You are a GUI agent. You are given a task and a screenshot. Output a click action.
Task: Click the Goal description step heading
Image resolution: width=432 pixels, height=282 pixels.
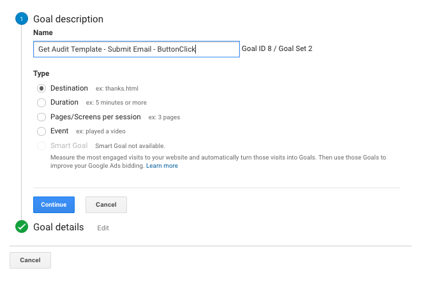pos(68,19)
